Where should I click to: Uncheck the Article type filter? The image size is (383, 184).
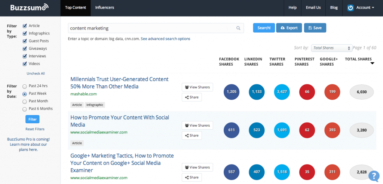tap(25, 26)
